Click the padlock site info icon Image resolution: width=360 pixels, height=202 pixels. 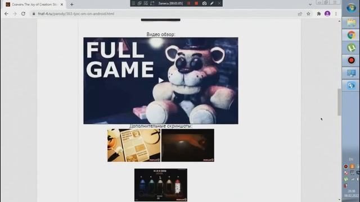(x=34, y=13)
